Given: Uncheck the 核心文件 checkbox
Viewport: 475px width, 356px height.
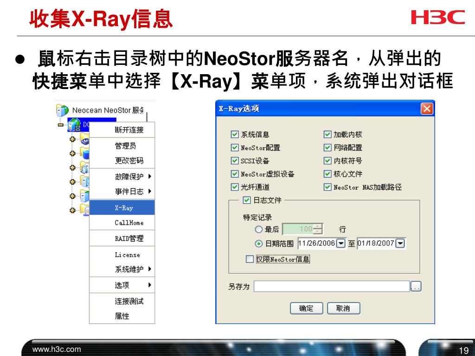Looking at the screenshot, I should click(x=327, y=174).
